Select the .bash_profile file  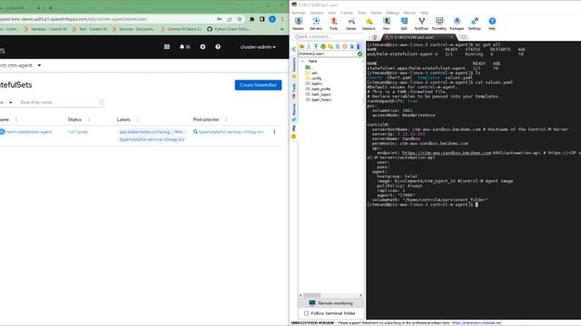click(318, 89)
